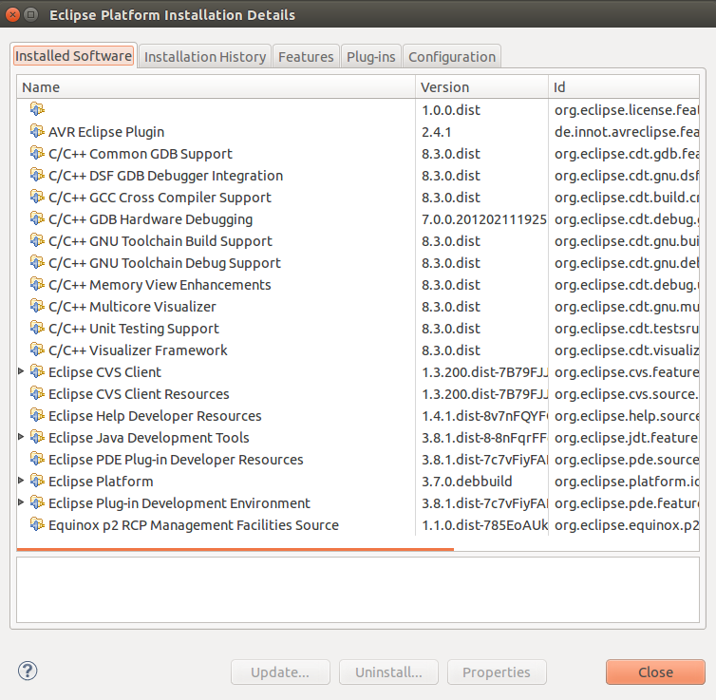Click version 3.7.0.debbuild cell

click(466, 482)
